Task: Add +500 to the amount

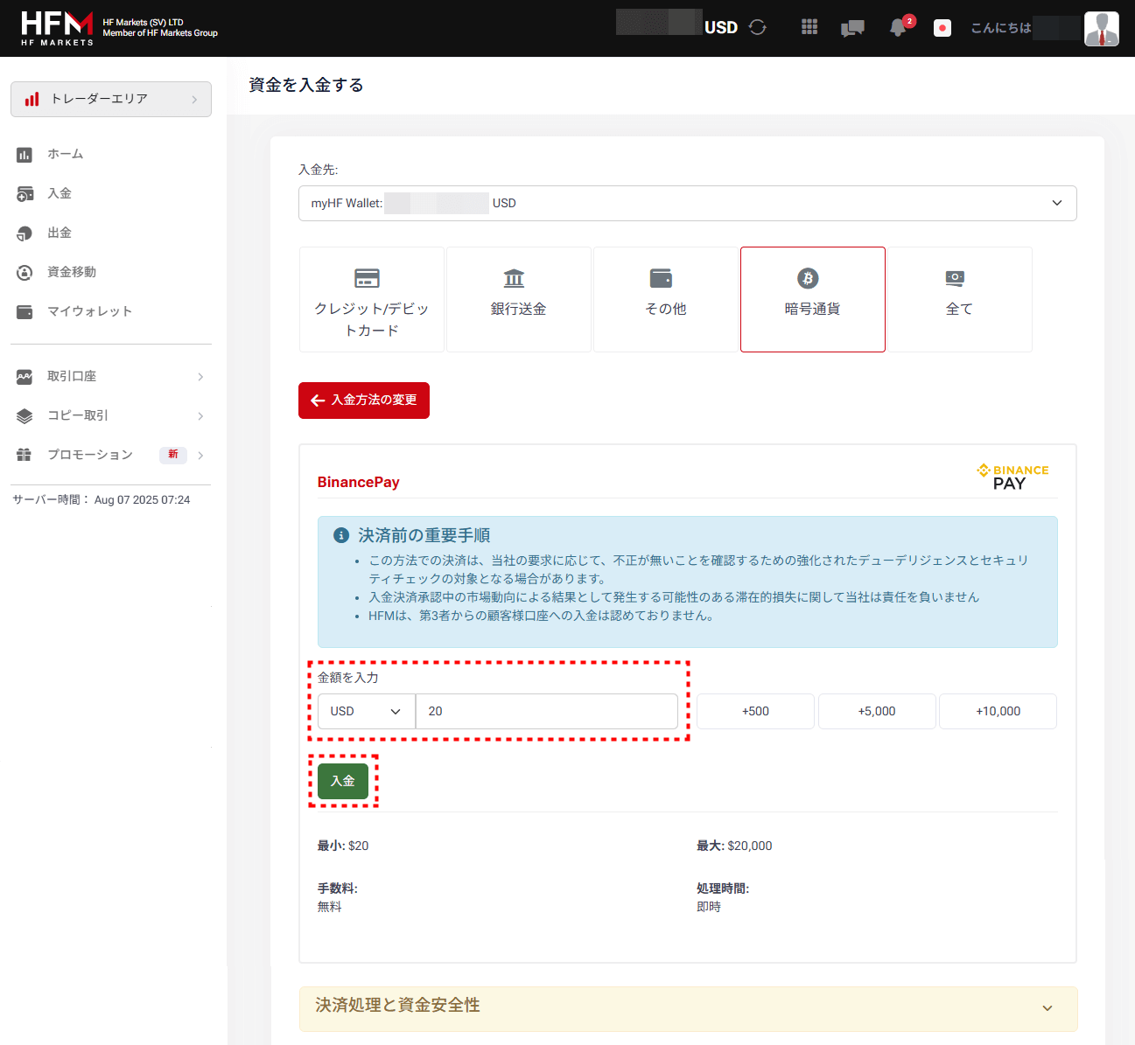Action: (756, 711)
